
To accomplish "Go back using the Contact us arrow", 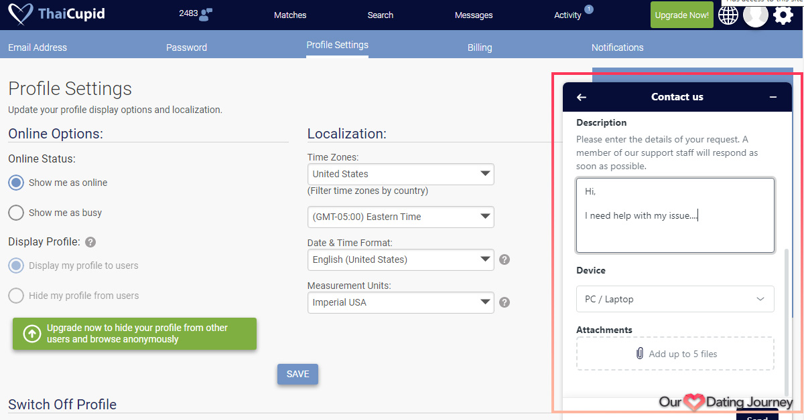I will [x=582, y=97].
